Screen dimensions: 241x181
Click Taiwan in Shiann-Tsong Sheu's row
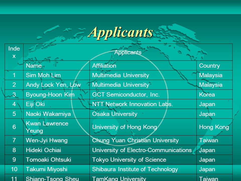[209, 178]
